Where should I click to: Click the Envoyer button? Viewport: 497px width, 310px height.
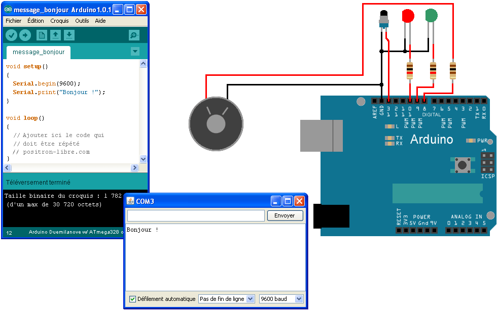click(285, 216)
